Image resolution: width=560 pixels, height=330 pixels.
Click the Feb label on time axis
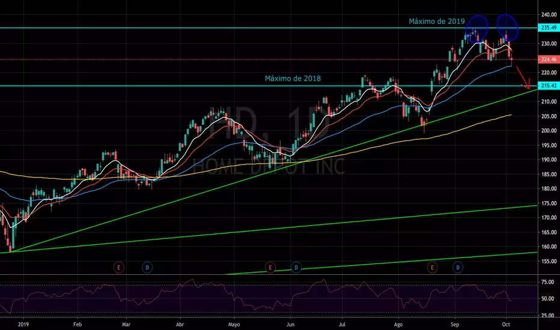point(77,324)
